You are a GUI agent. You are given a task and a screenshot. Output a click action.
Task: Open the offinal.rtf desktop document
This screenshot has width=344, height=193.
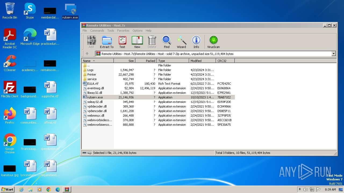[50, 116]
